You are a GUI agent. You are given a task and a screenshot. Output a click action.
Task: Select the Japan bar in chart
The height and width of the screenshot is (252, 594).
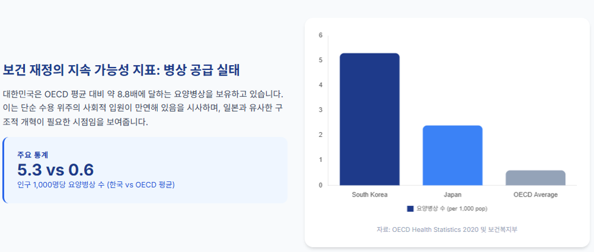452,155
